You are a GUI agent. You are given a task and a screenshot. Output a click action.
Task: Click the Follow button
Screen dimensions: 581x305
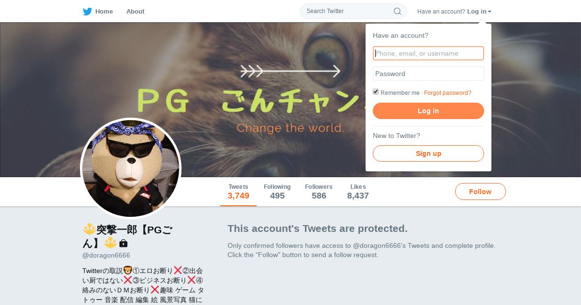pyautogui.click(x=480, y=192)
